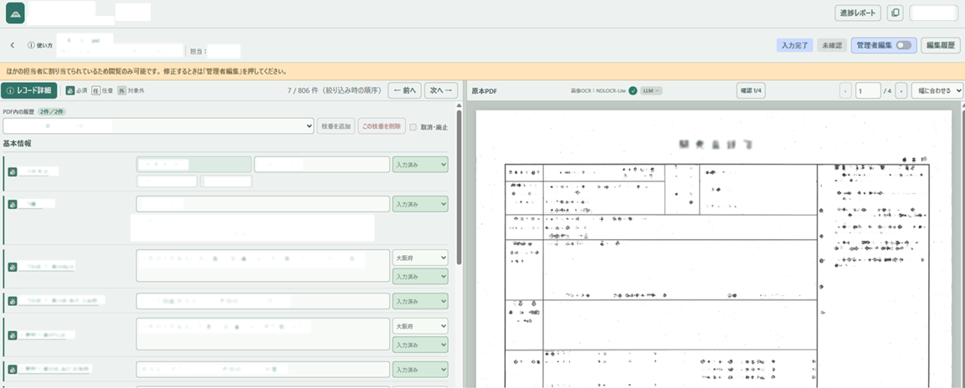Click the PDF page number input field

pos(868,91)
